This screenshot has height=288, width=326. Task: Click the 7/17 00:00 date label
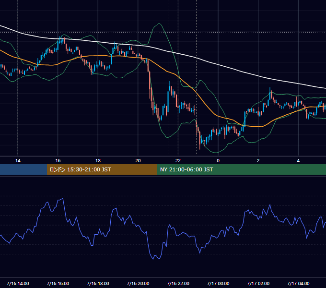point(218,283)
